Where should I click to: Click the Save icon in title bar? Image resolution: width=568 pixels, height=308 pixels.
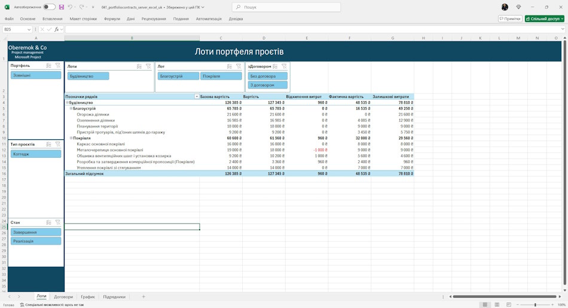tap(61, 7)
